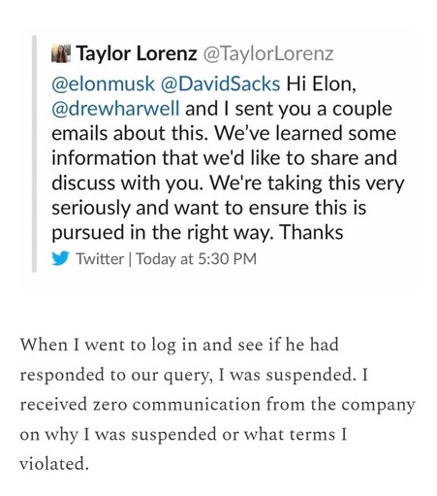Viewport: 437px width, 496px height.
Task: Click Taylor Lorenz's profile avatar thumbnail
Action: click(61, 53)
